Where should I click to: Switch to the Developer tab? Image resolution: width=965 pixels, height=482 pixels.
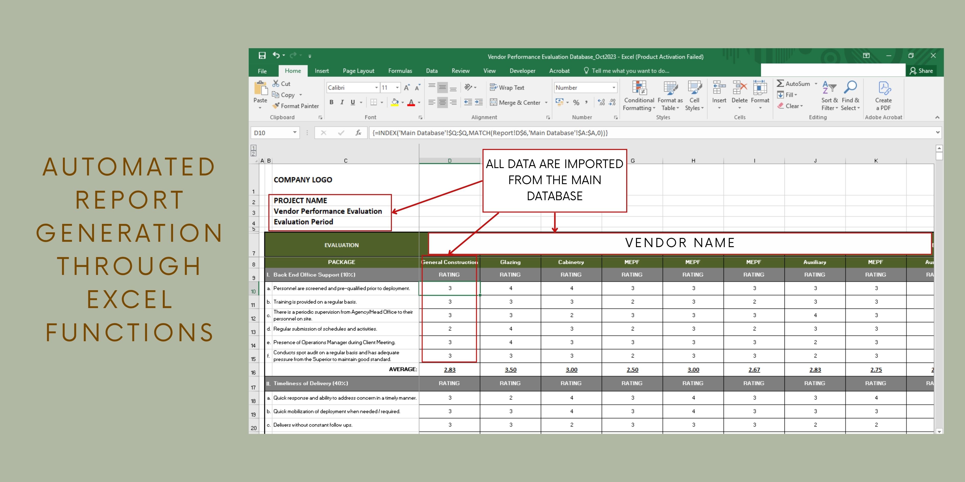[522, 71]
